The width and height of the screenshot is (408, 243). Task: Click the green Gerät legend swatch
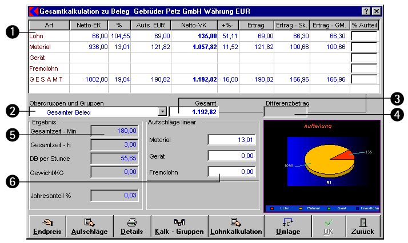[x=329, y=208]
